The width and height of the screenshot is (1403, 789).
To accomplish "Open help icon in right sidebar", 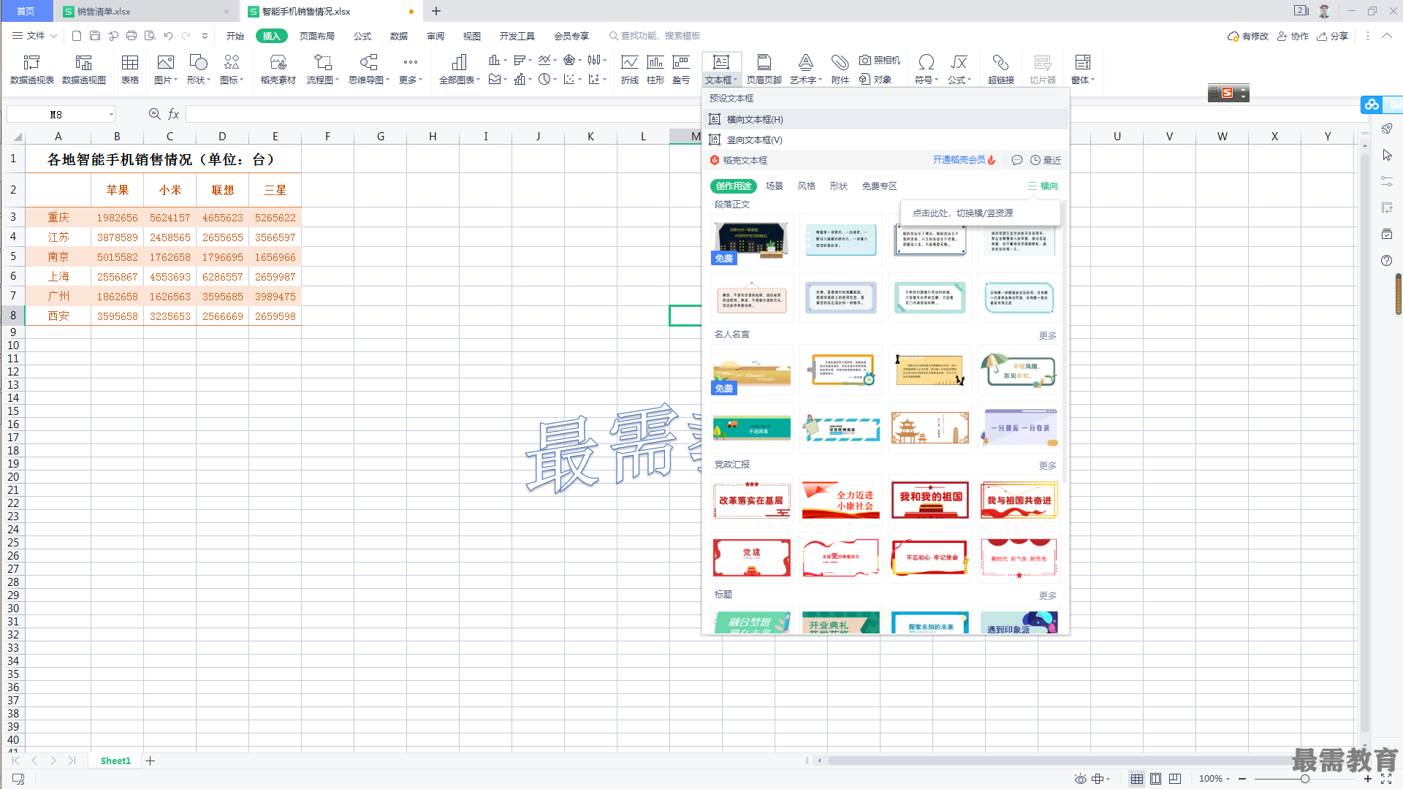I will pos(1387,261).
